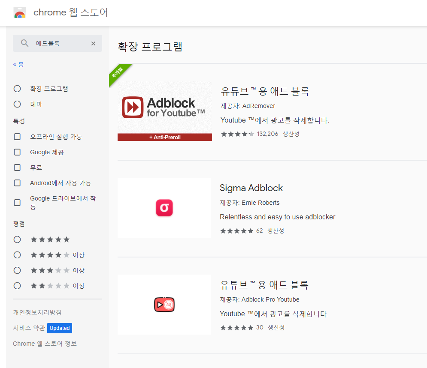Check Android에서 사용 가능 filter

[x=17, y=183]
